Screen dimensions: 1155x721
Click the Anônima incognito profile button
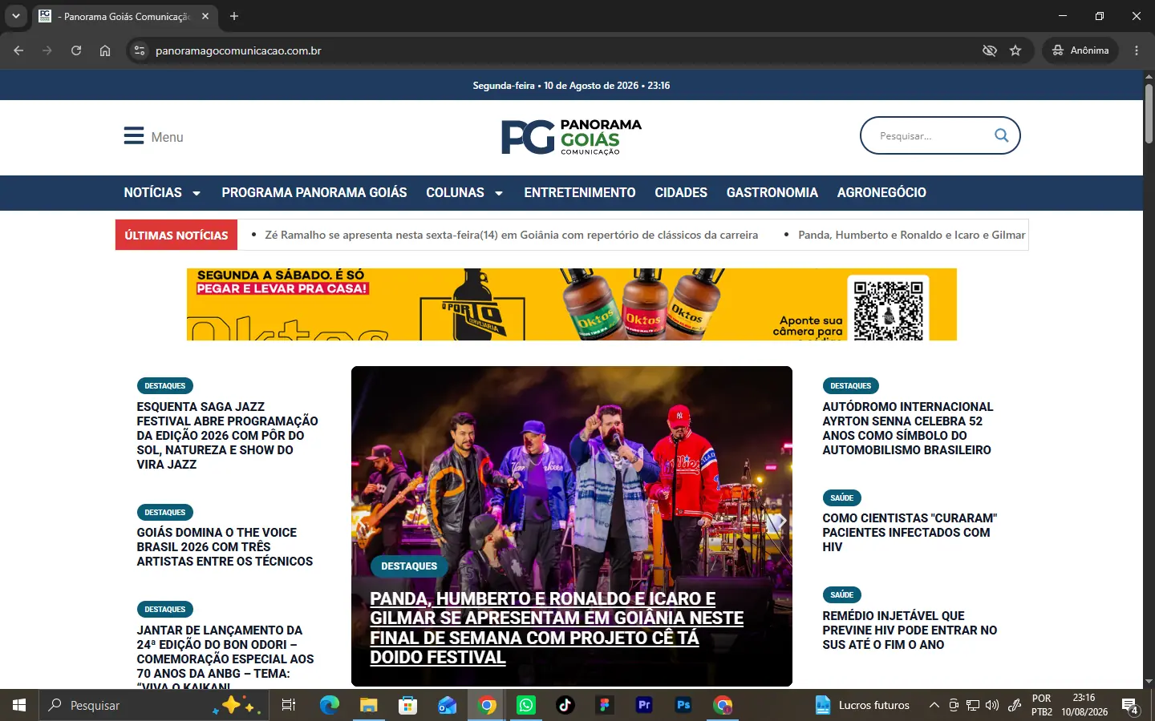point(1080,50)
